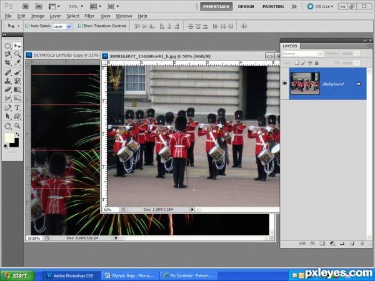Image resolution: width=375 pixels, height=281 pixels.
Task: Pick the Magic Wand tool
Action: tap(17, 54)
